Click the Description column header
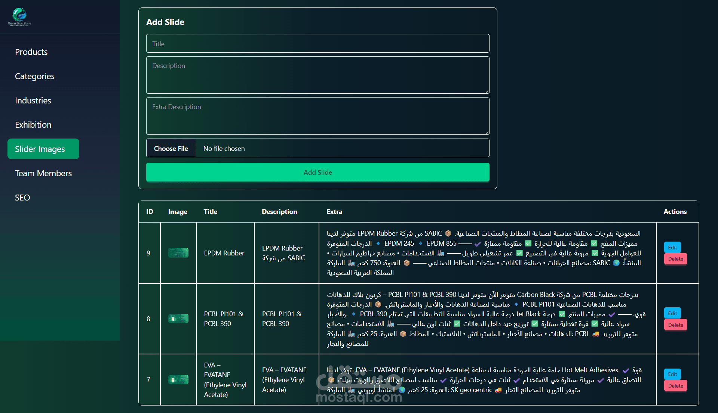Viewport: 718px width, 413px height. [279, 212]
